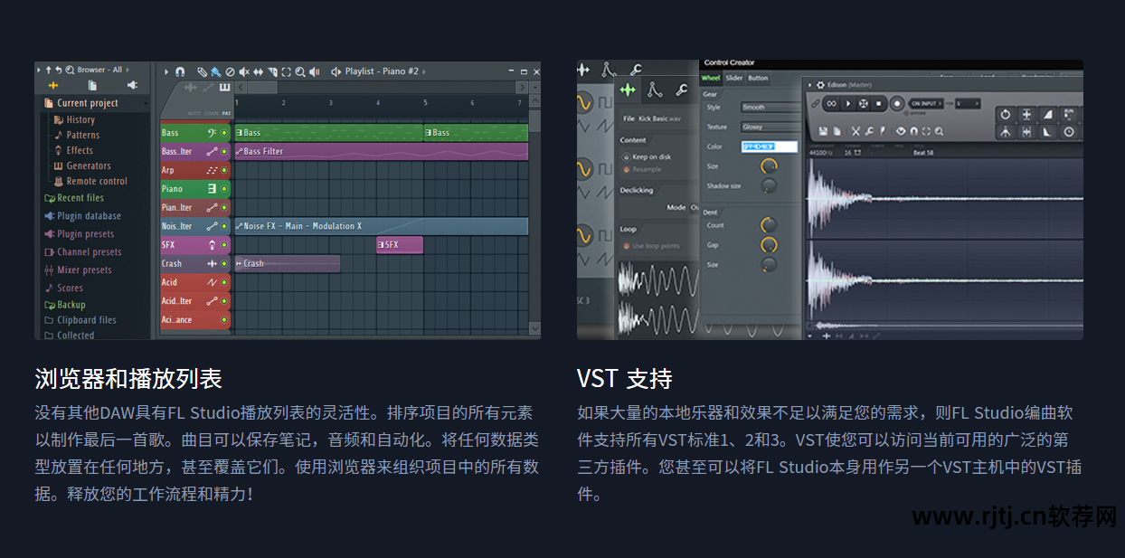Image resolution: width=1125 pixels, height=558 pixels.
Task: Mute the Acid track green light
Action: [x=223, y=282]
